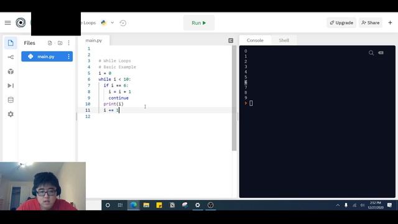
Task: Search the console output
Action: 371,53
